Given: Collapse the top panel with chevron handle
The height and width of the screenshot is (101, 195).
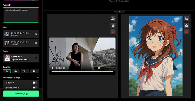Looking at the screenshot, I should click(x=119, y=12).
